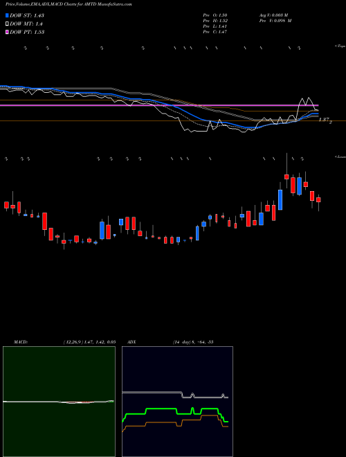Click the magenta DOW PT legend swatch
The image size is (346, 457).
8,32
